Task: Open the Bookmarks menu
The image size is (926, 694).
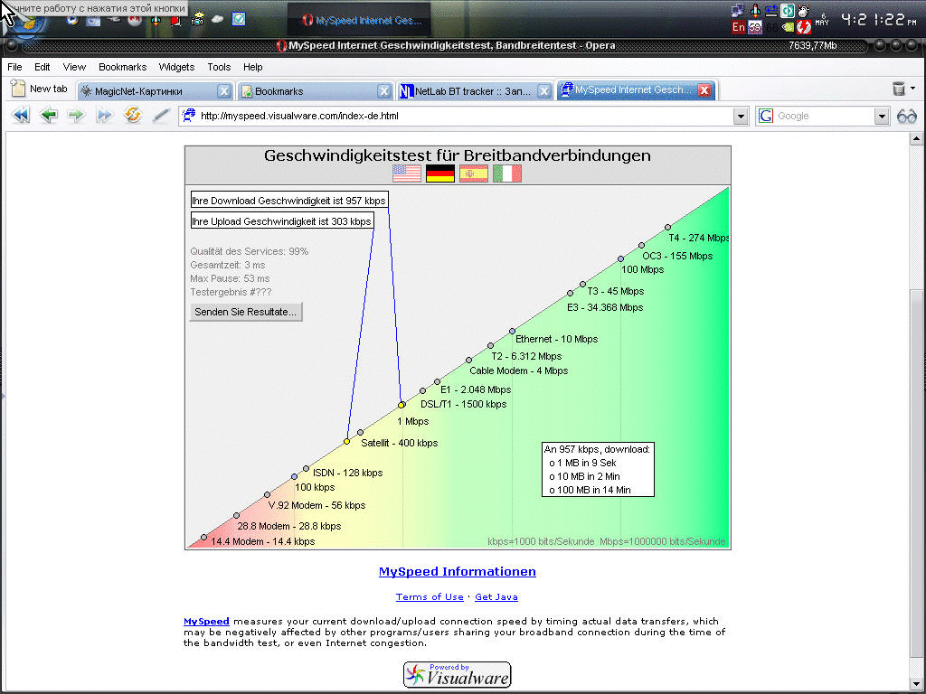Action: (122, 67)
